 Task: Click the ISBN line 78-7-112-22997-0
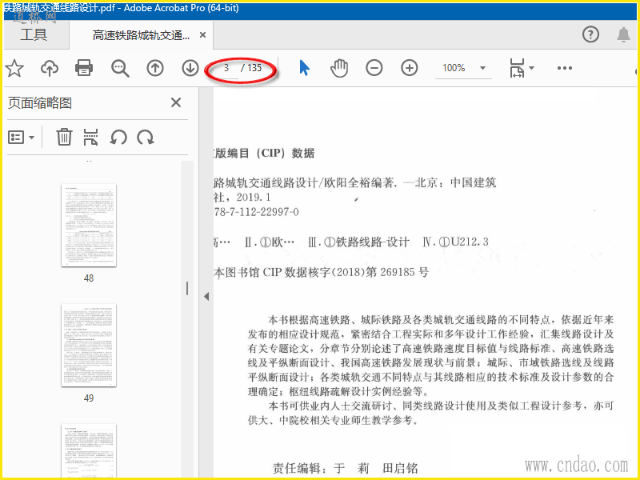click(x=256, y=212)
